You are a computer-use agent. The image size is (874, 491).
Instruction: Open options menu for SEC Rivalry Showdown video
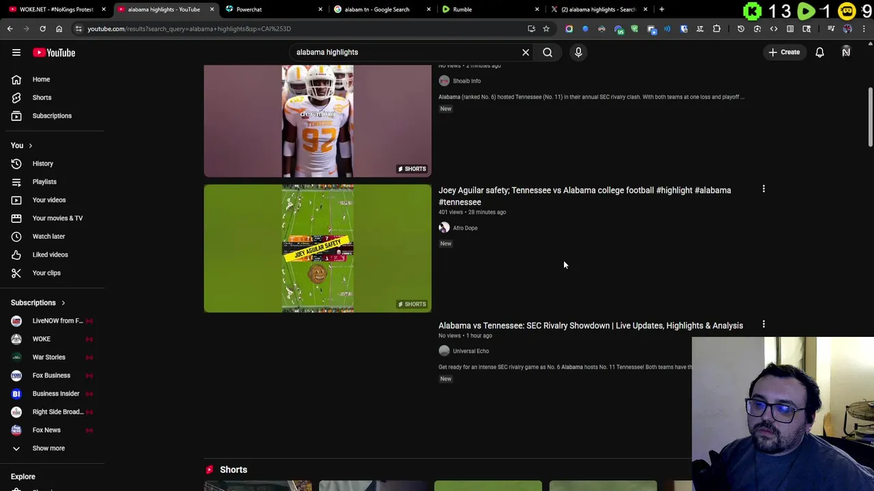[763, 325]
